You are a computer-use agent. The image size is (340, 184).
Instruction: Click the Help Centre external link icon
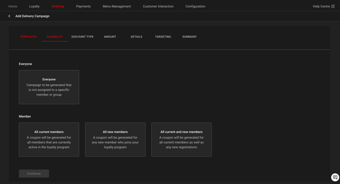pos(333,6)
